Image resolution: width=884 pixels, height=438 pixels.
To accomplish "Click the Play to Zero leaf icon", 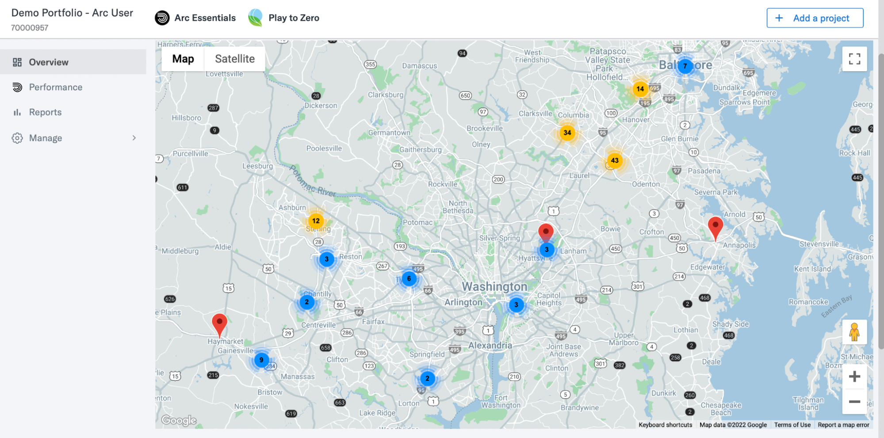I will pyautogui.click(x=255, y=18).
